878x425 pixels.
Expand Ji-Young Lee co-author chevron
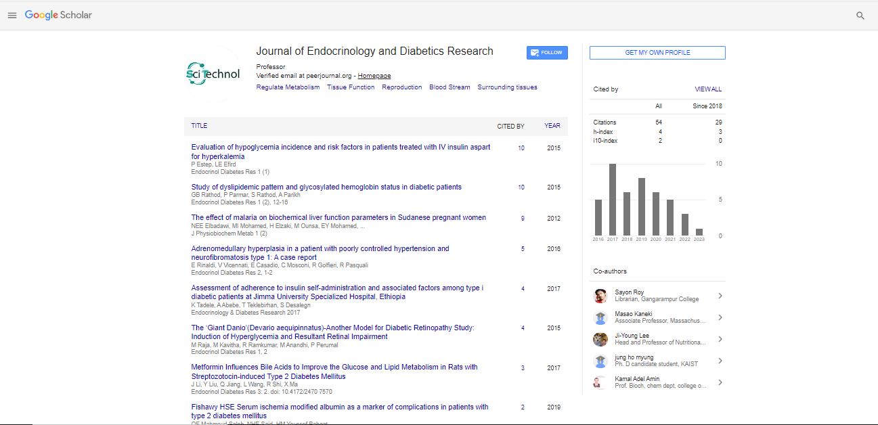(720, 339)
